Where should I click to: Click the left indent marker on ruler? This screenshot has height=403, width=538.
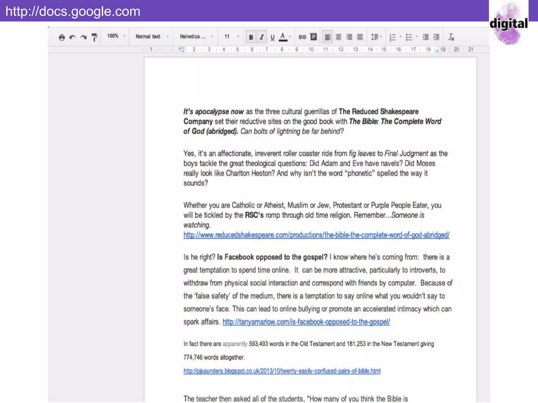[x=183, y=50]
